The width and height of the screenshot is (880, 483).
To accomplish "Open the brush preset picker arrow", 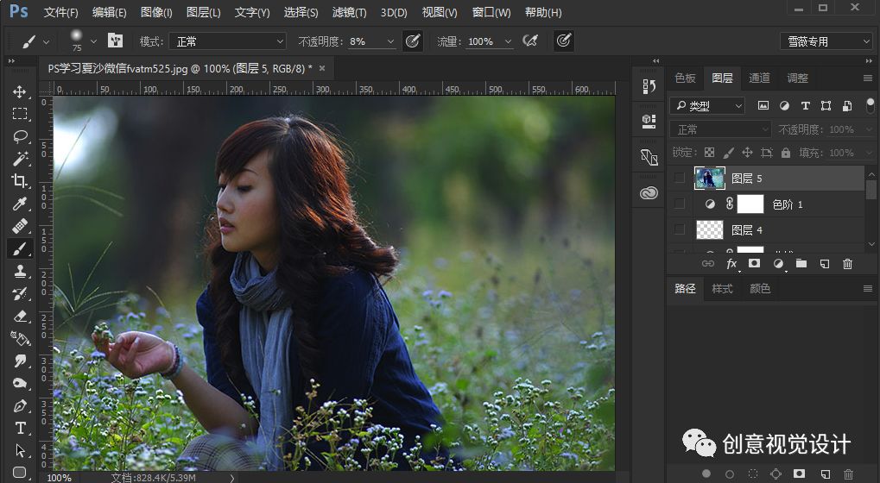I will coord(94,41).
